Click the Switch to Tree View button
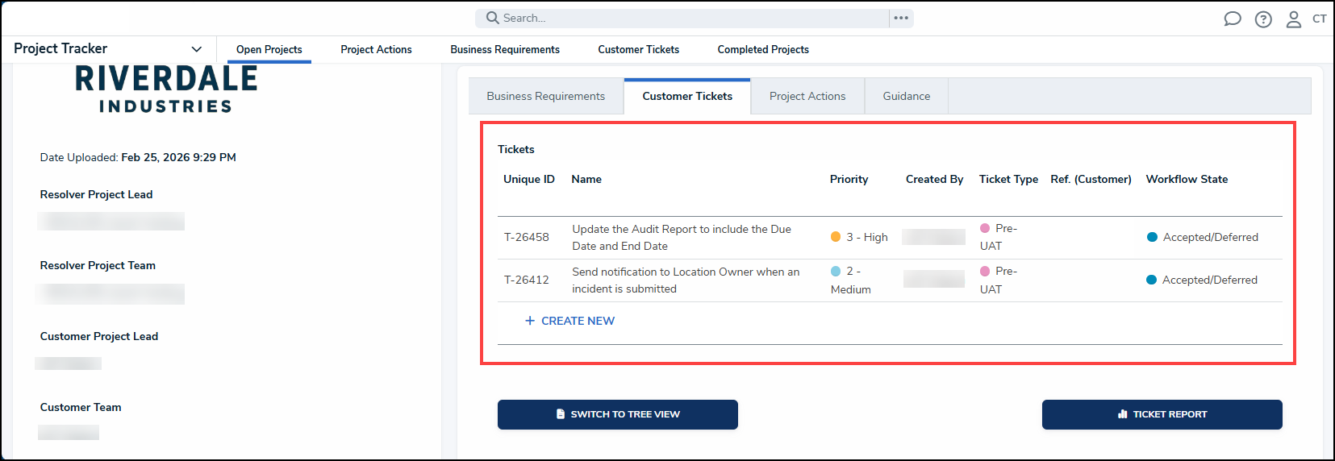 pyautogui.click(x=618, y=414)
